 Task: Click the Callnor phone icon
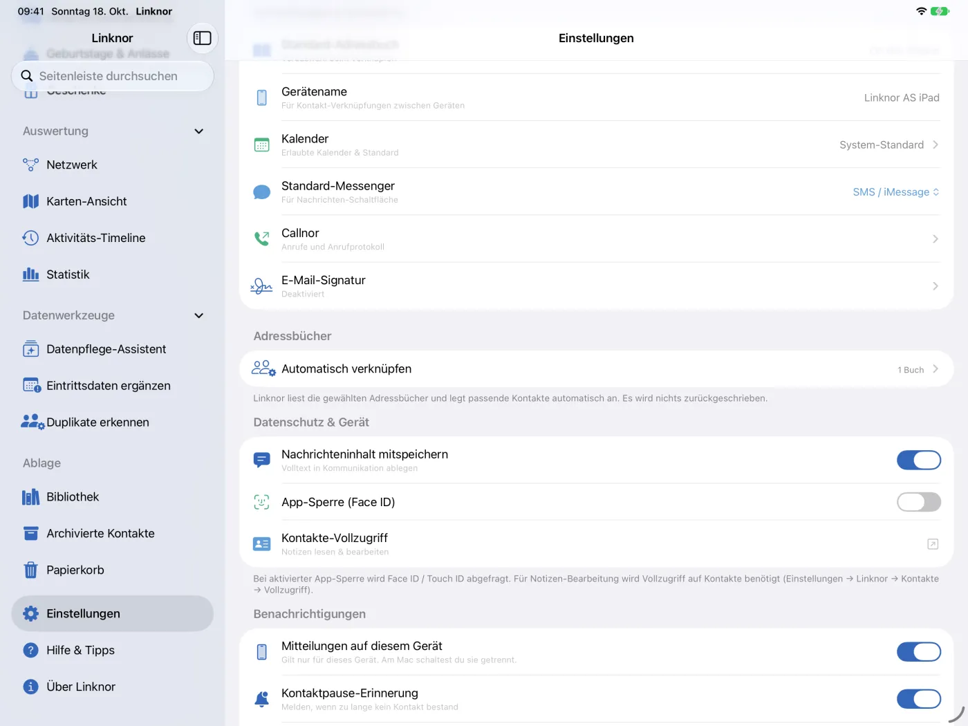point(261,239)
